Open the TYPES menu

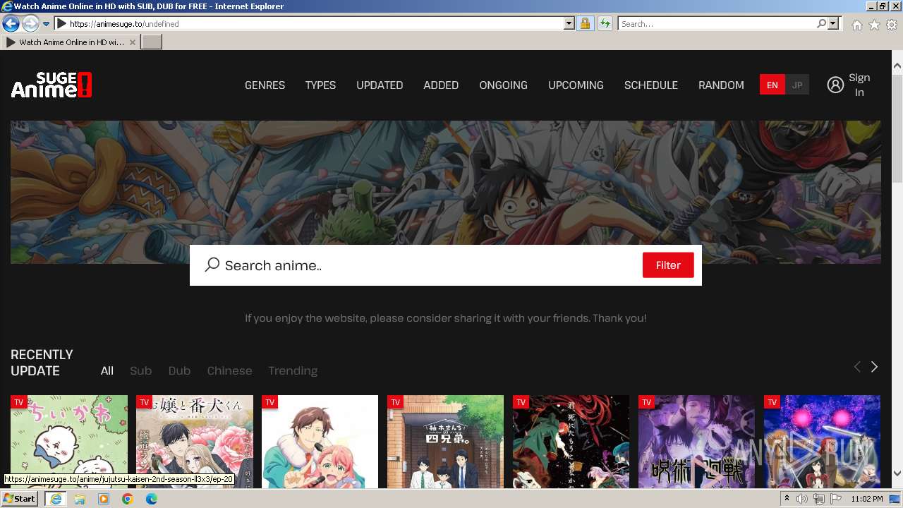point(320,85)
